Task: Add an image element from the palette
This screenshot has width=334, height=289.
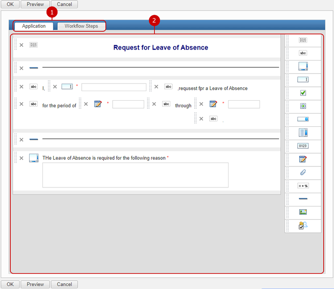Action: (x=303, y=212)
